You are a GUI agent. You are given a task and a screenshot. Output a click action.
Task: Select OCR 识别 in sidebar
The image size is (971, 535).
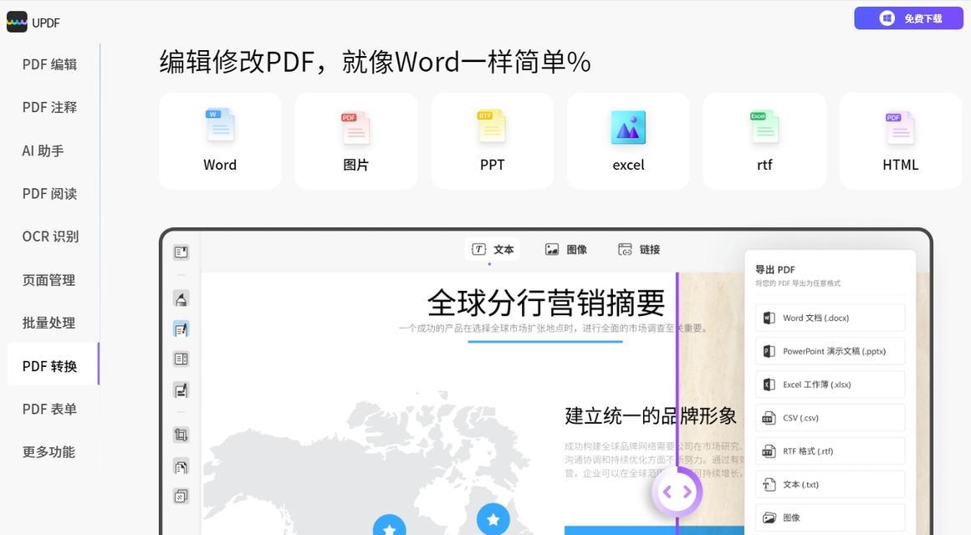point(50,237)
